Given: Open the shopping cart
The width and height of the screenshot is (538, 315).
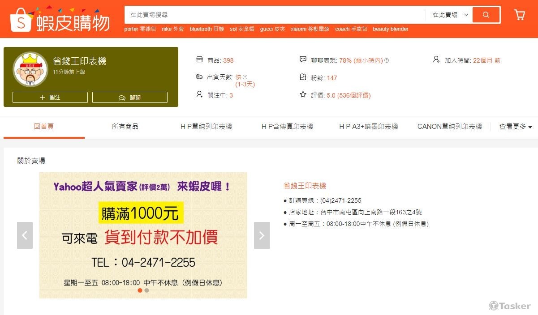Looking at the screenshot, I should coord(520,15).
